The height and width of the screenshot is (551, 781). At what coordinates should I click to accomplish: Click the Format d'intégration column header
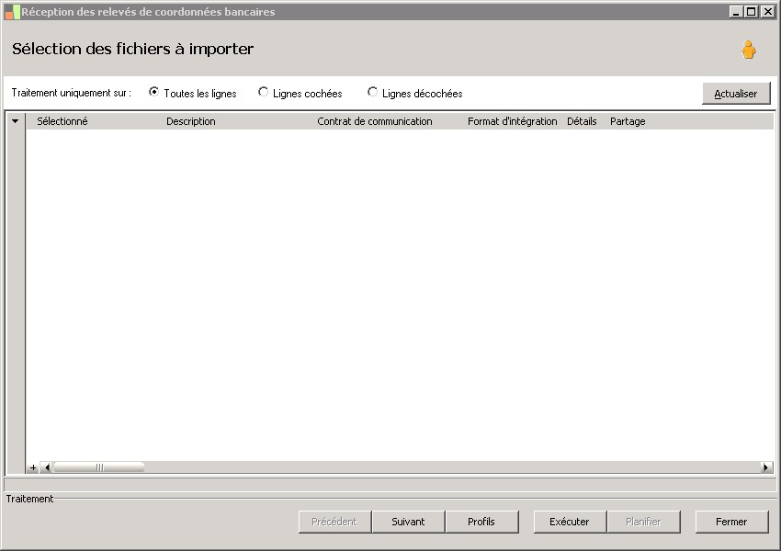pos(512,121)
